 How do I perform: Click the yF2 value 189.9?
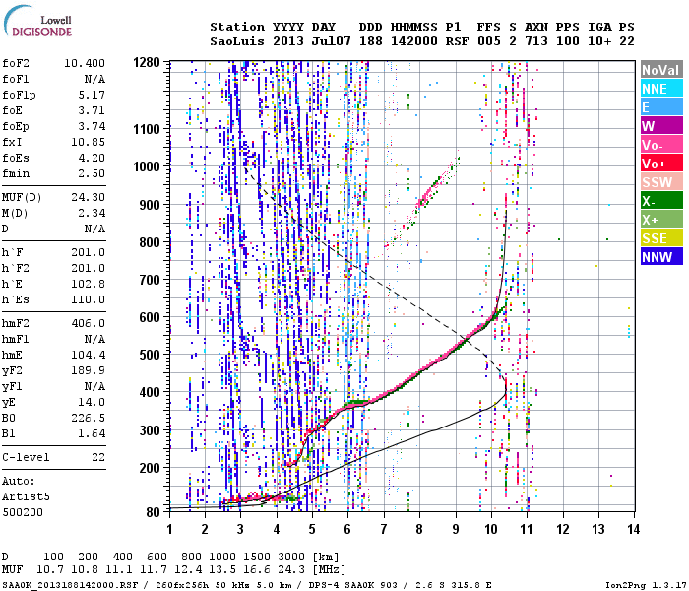pos(89,370)
